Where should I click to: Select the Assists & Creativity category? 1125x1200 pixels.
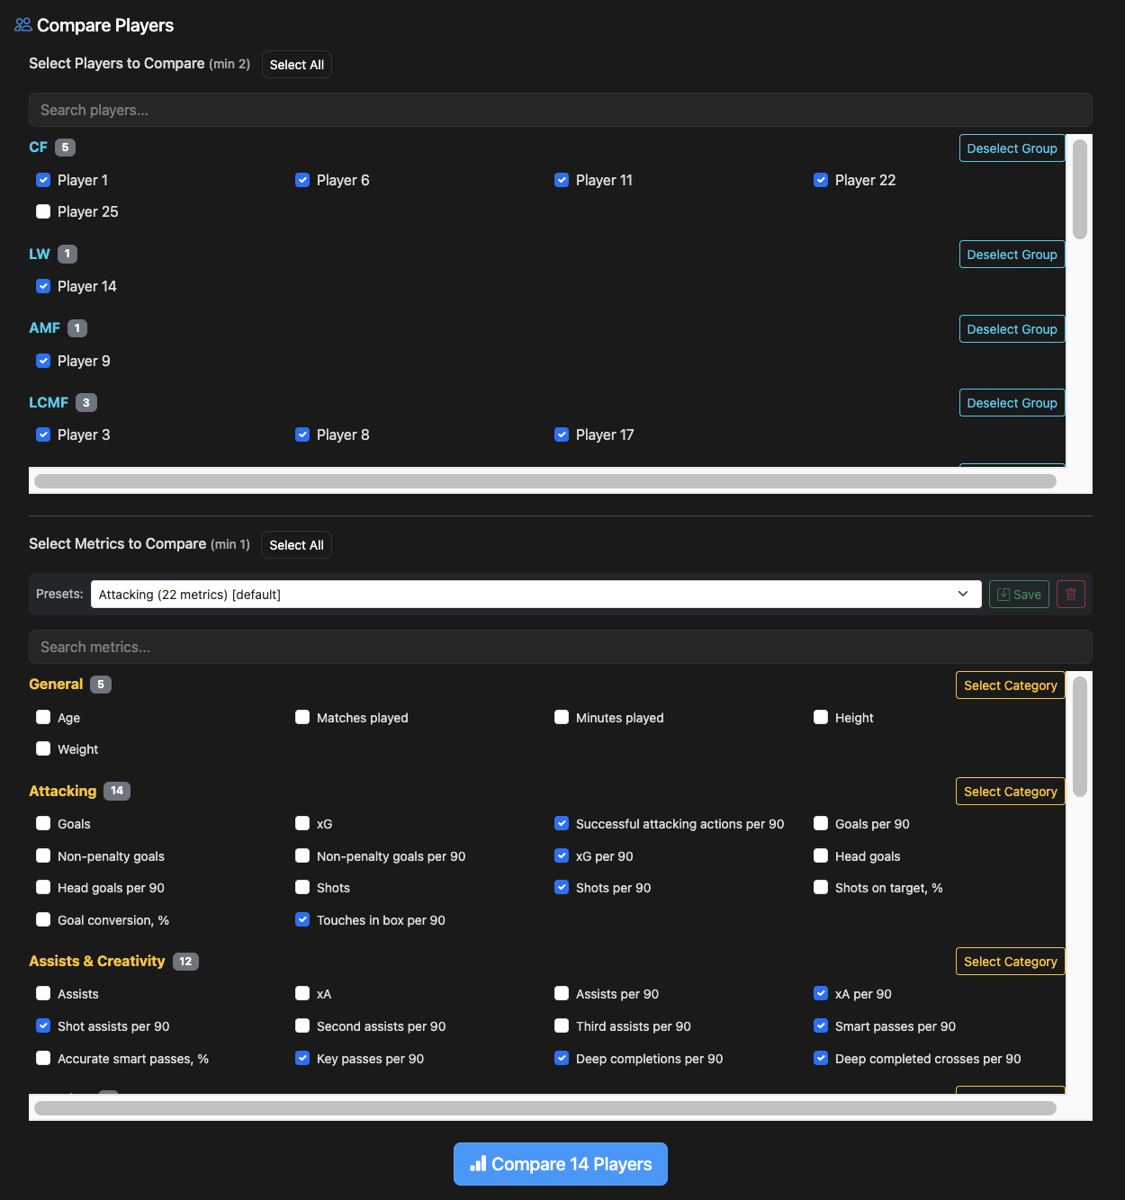pos(1009,962)
